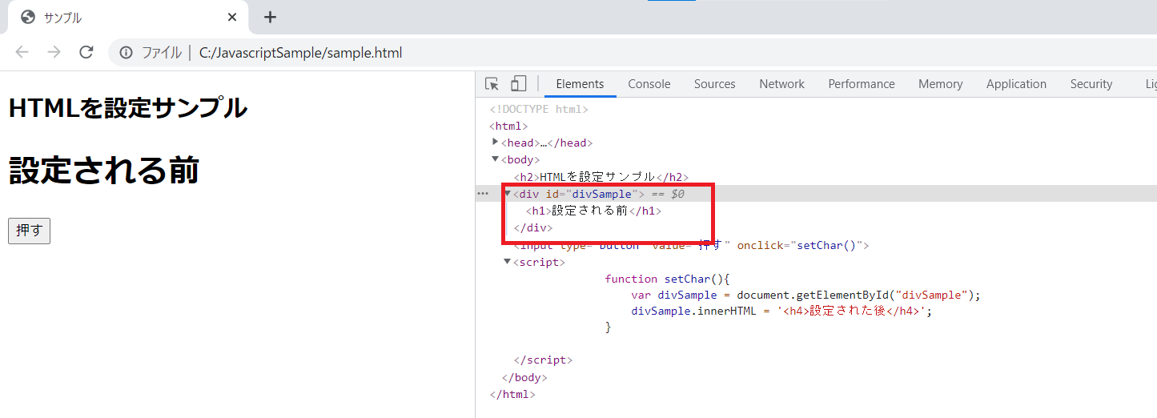Viewport: 1157px width, 418px height.
Task: Open a new browser tab with plus icon
Action: click(x=271, y=17)
